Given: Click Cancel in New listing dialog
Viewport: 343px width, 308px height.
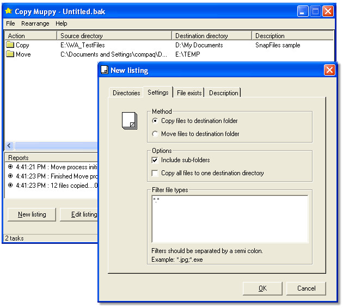Looking at the screenshot, I should pyautogui.click(x=306, y=288).
